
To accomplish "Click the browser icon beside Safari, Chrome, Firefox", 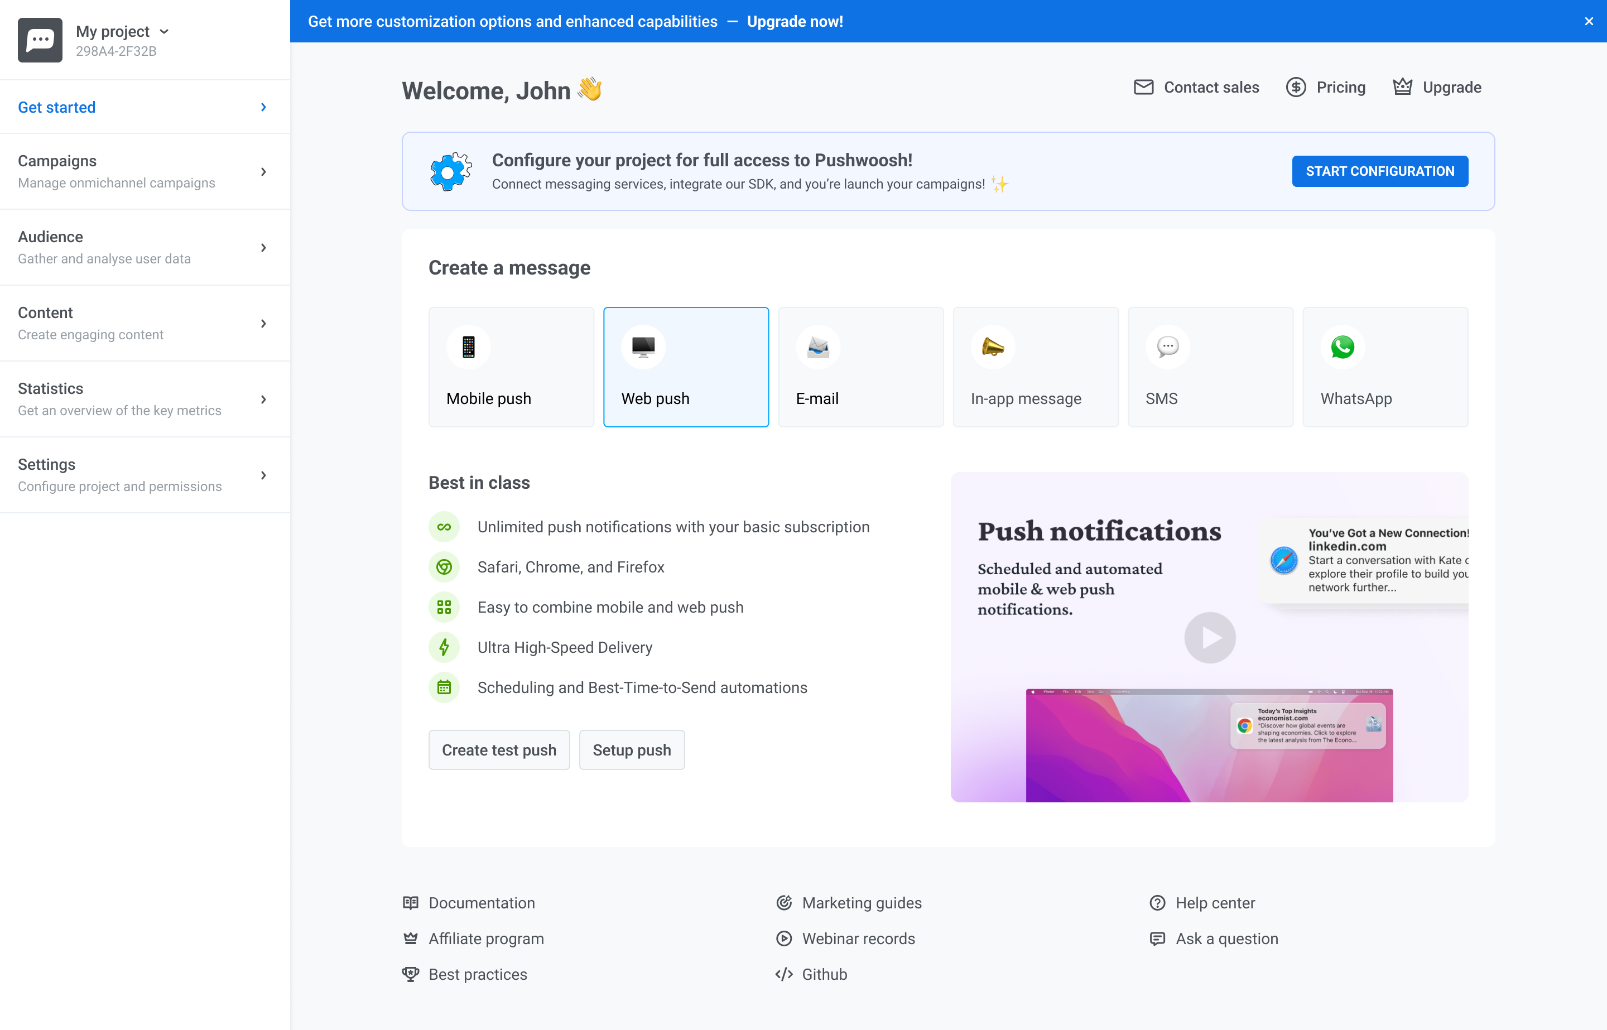I will click(x=444, y=567).
